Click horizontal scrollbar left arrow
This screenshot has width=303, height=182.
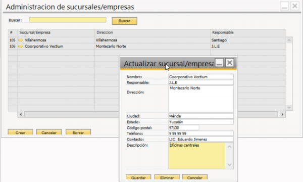[x=21, y=114]
